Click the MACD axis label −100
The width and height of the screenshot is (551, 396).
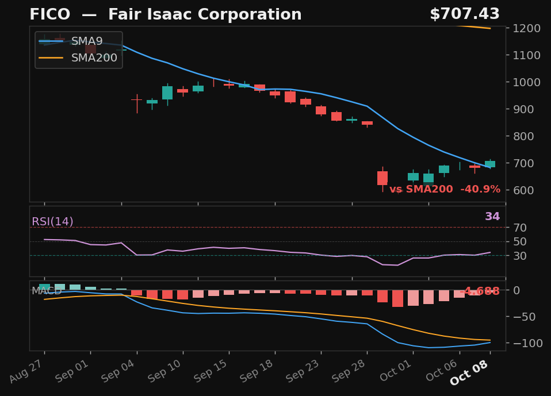tap(528, 343)
